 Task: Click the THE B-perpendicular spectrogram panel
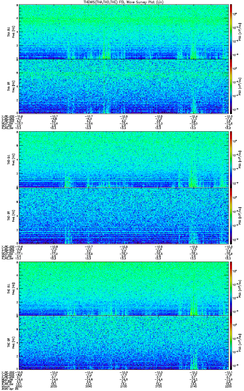click(123, 288)
